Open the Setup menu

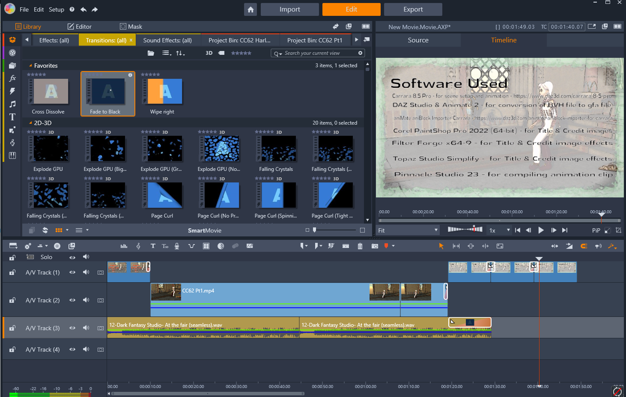point(57,9)
